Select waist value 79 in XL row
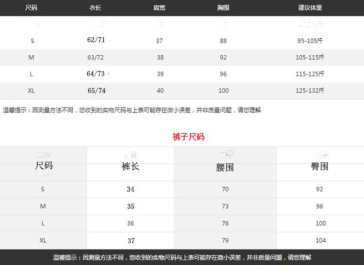The height and width of the screenshot is (265, 364). pyautogui.click(x=225, y=241)
